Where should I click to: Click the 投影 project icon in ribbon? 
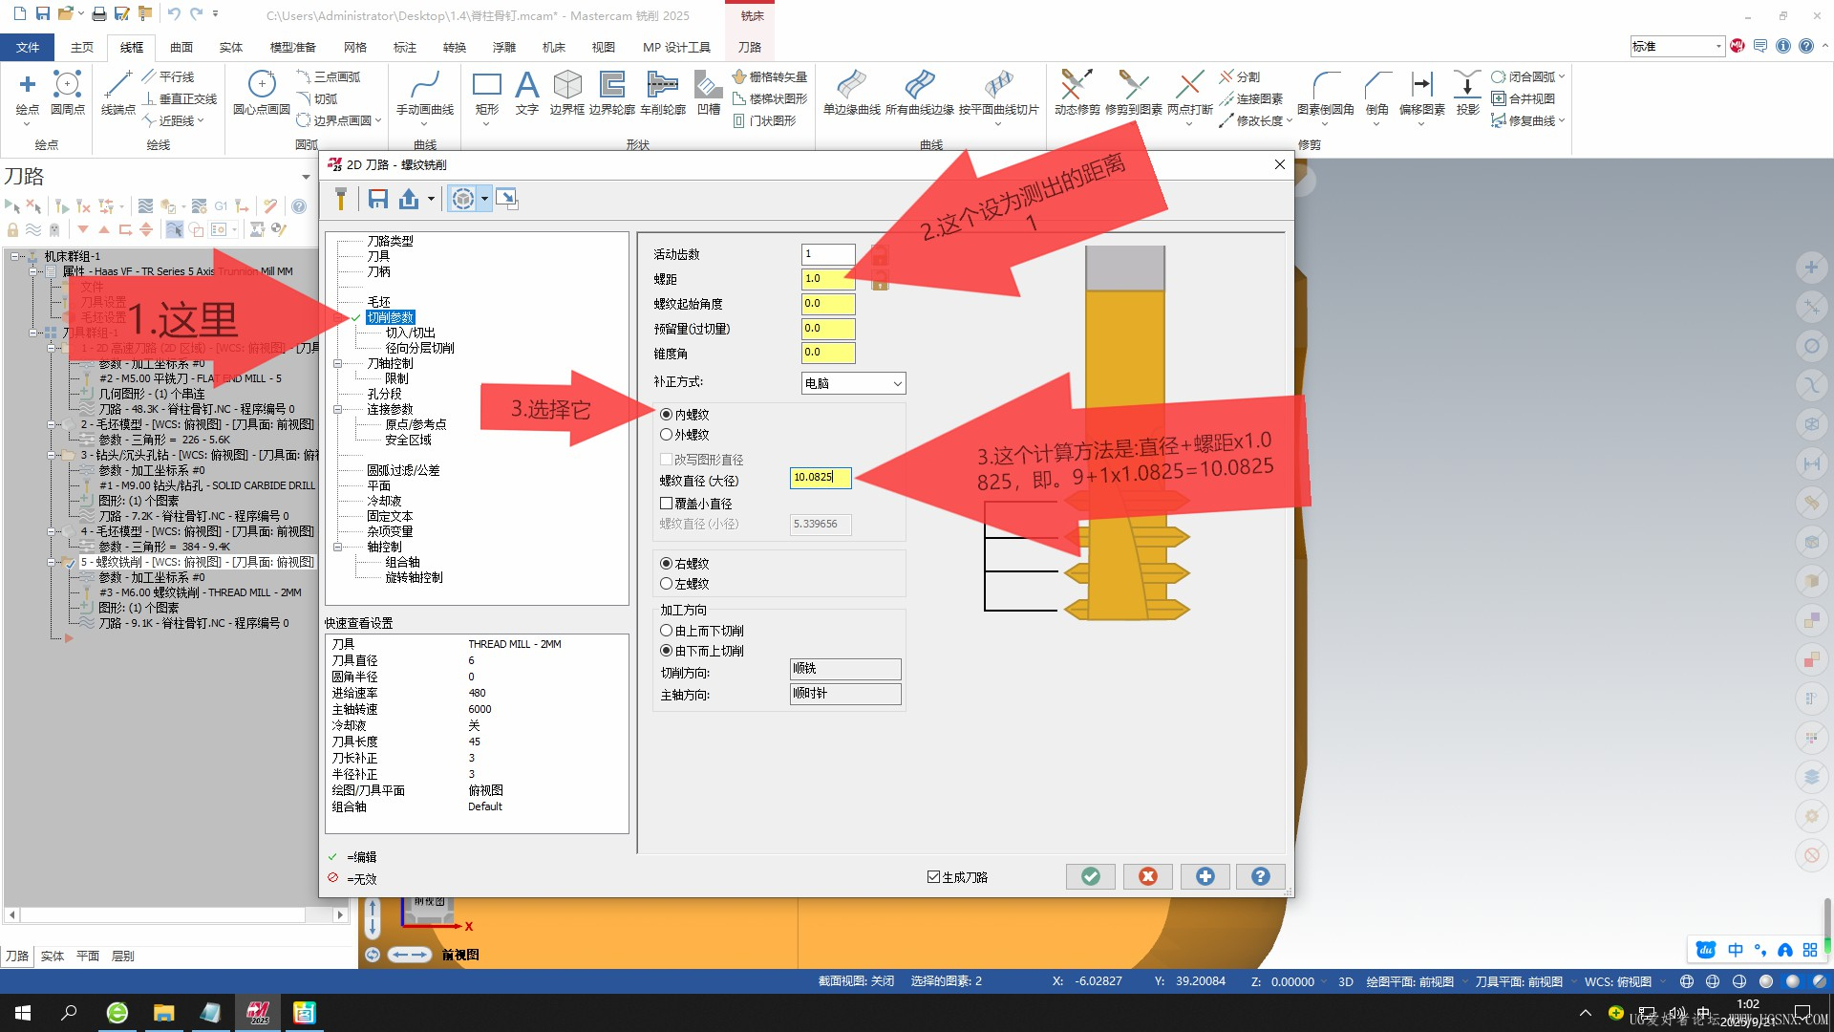[1467, 86]
